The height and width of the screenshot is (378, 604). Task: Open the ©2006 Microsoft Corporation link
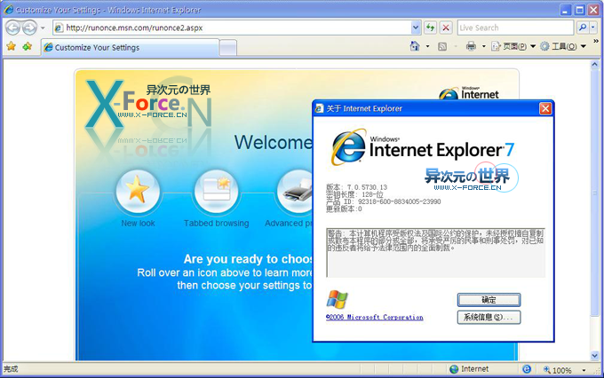(x=375, y=317)
